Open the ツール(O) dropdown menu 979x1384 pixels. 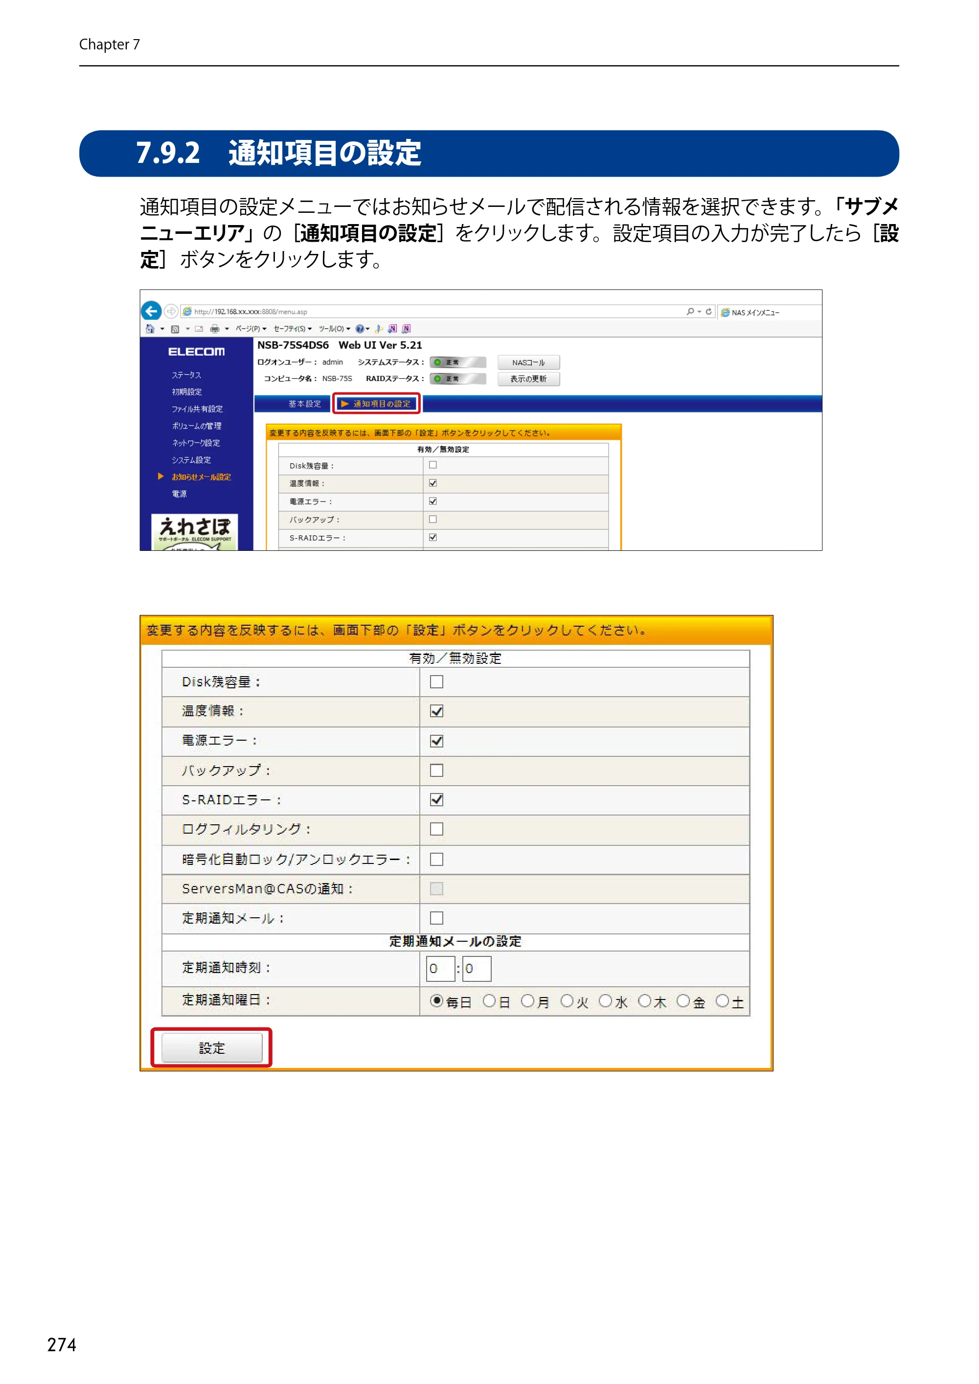(335, 329)
